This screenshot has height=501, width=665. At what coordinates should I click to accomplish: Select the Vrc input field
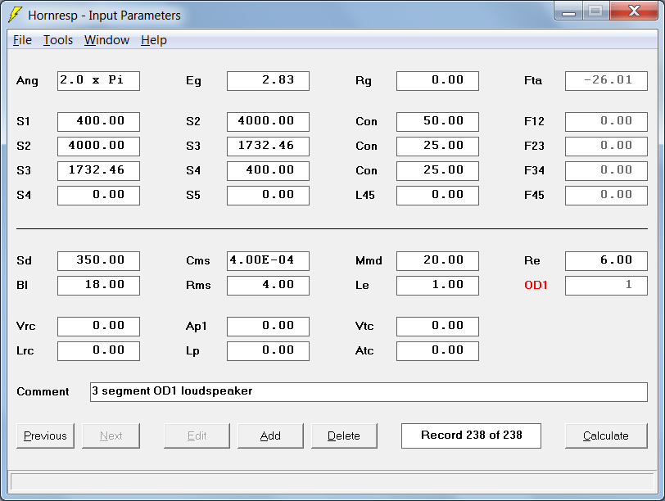[98, 327]
